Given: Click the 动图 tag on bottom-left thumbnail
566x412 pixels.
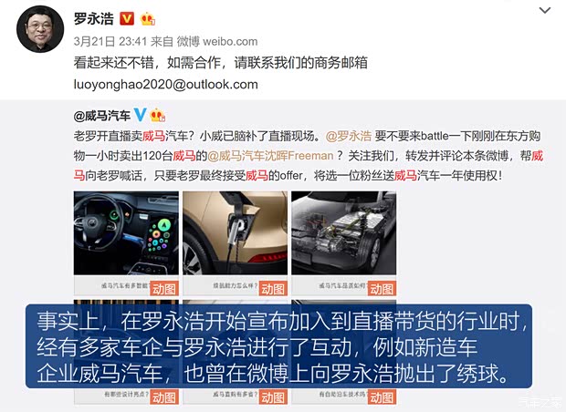Looking at the screenshot, I should coord(164,397).
